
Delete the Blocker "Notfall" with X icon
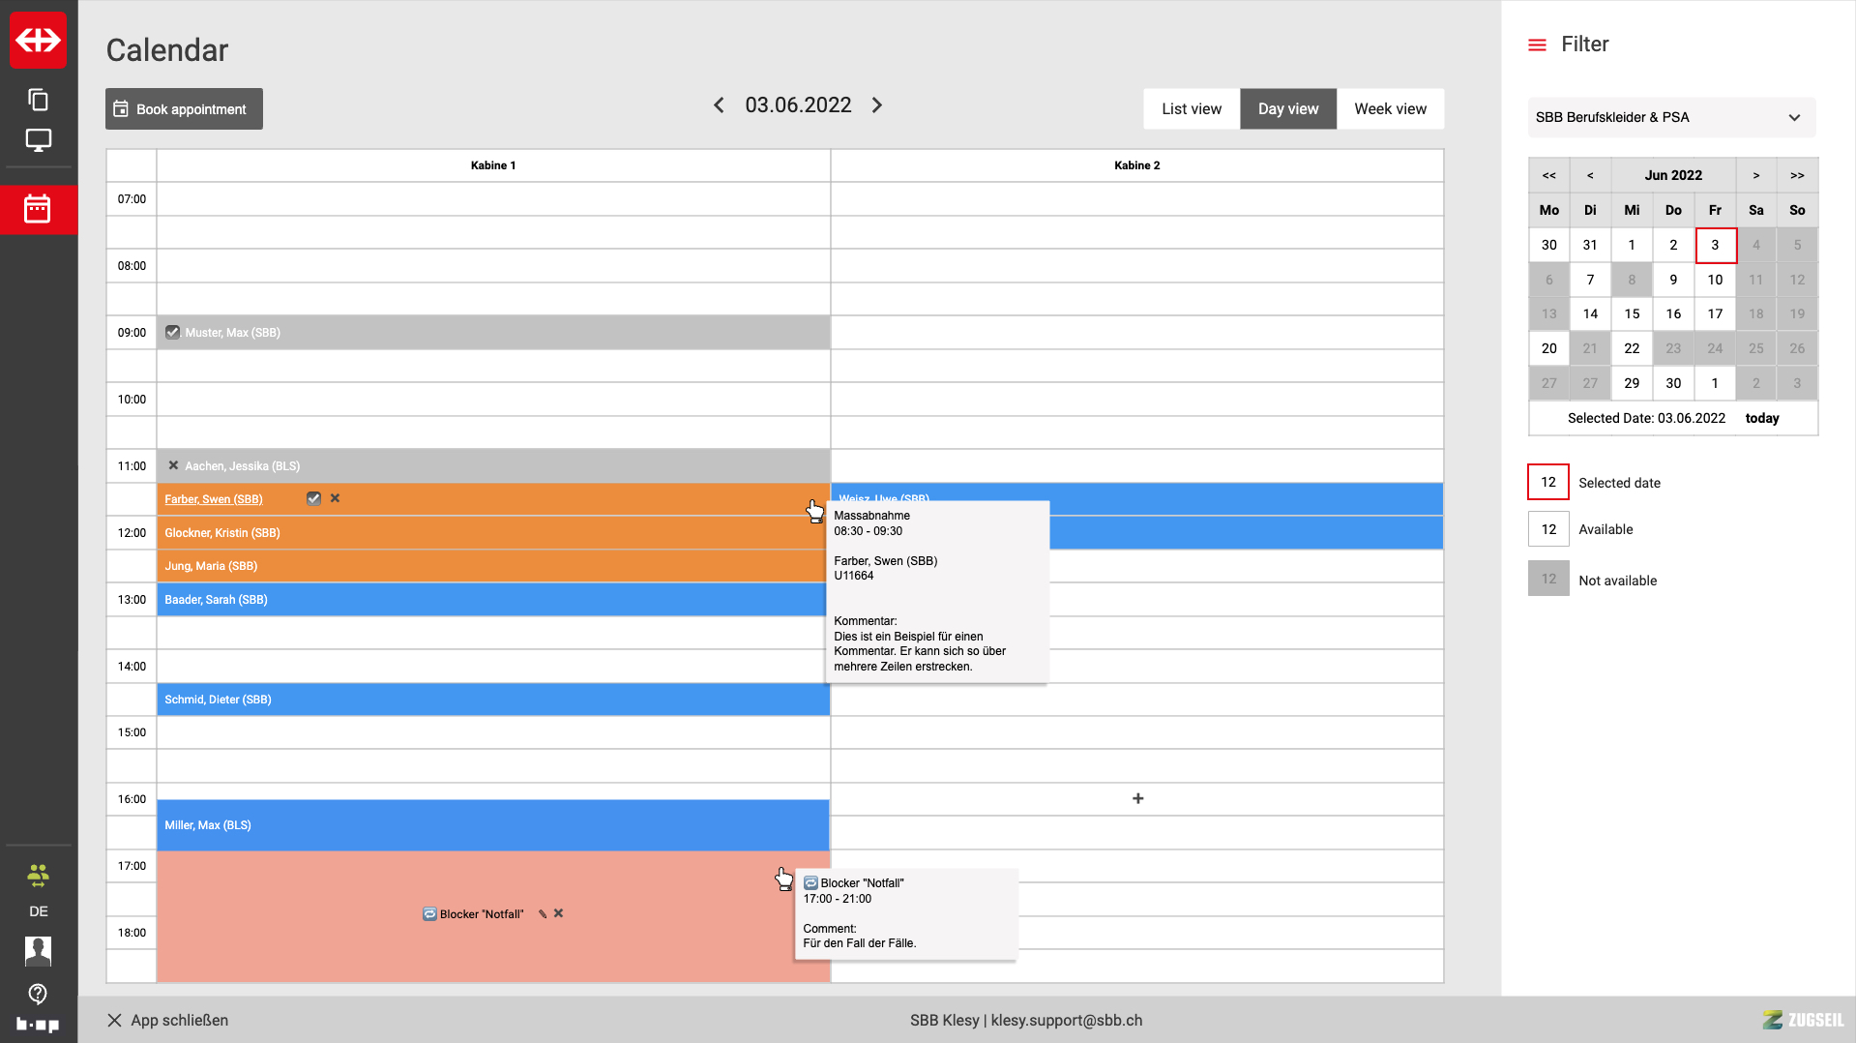point(559,913)
